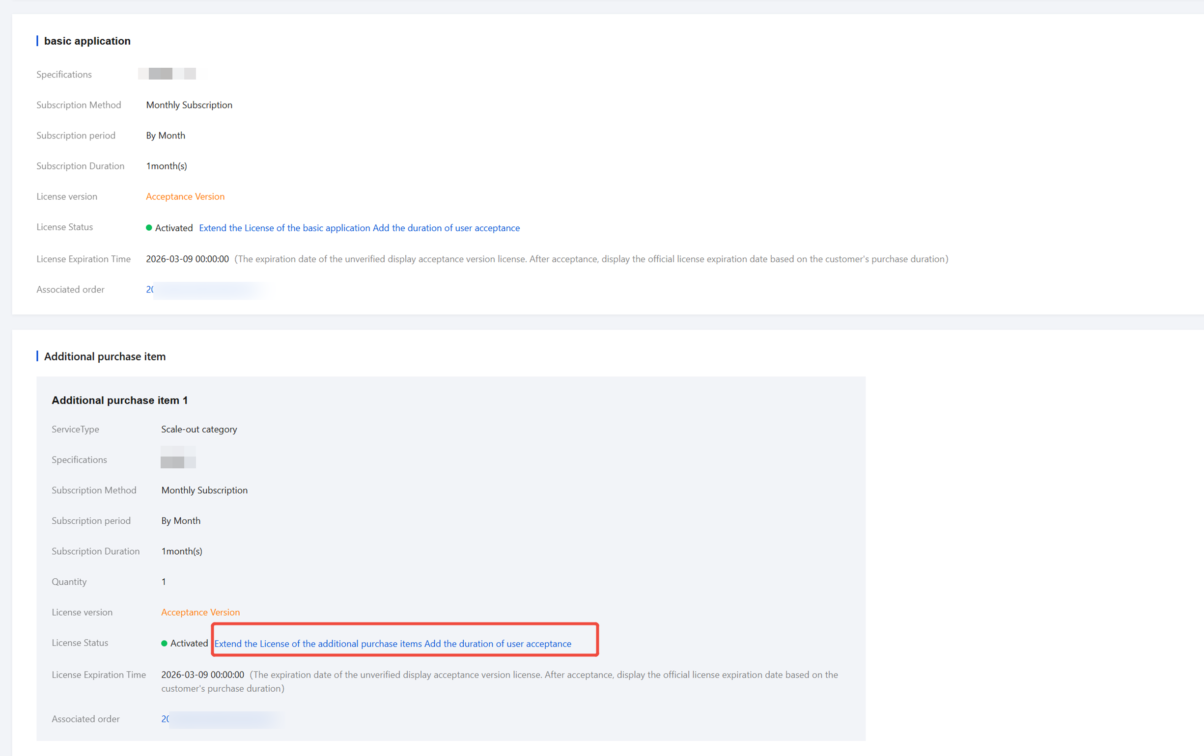Image resolution: width=1204 pixels, height=756 pixels.
Task: Click 'By Month' period in basic application
Action: tap(165, 135)
